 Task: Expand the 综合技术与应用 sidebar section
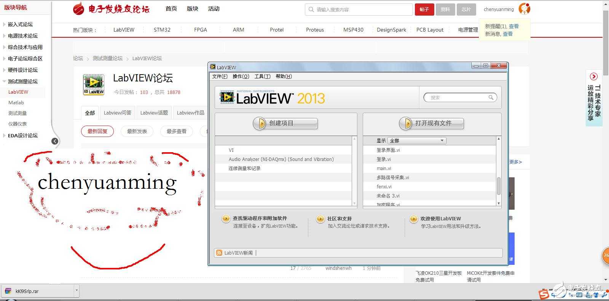coord(4,47)
